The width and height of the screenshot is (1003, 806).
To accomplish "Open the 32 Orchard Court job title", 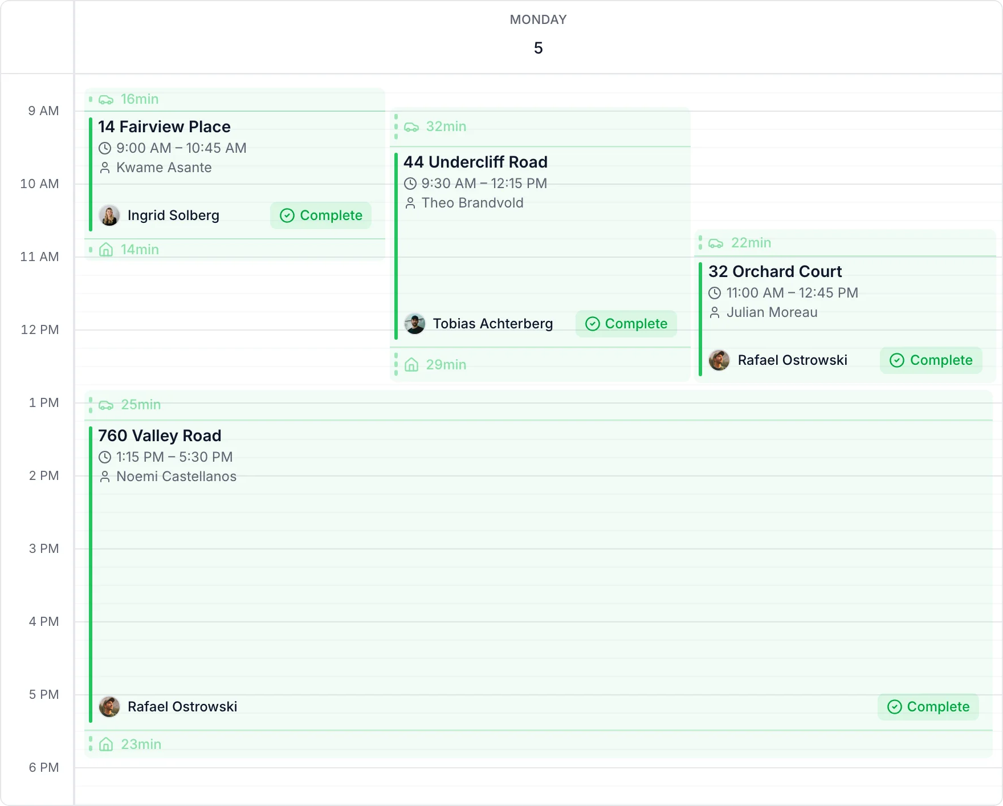I will coord(775,271).
